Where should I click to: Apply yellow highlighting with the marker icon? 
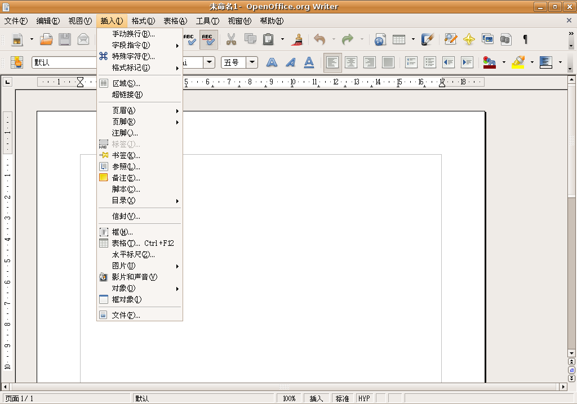[518, 62]
